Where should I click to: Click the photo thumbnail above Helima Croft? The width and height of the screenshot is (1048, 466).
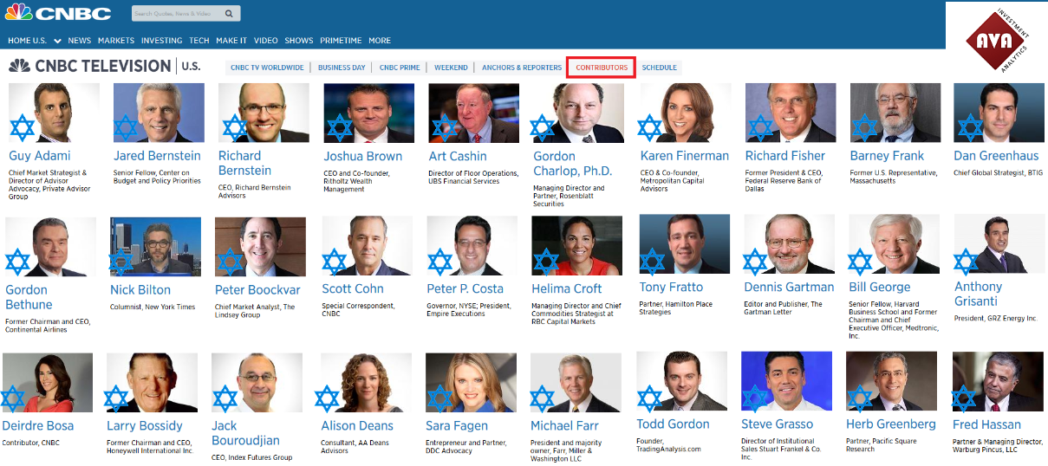576,246
